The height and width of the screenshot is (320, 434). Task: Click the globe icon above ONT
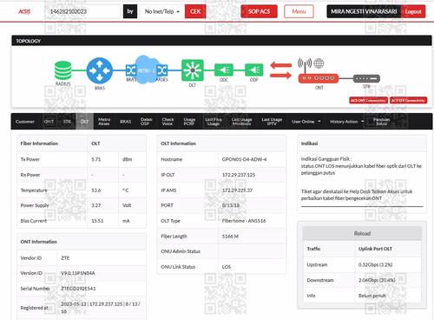319,63
